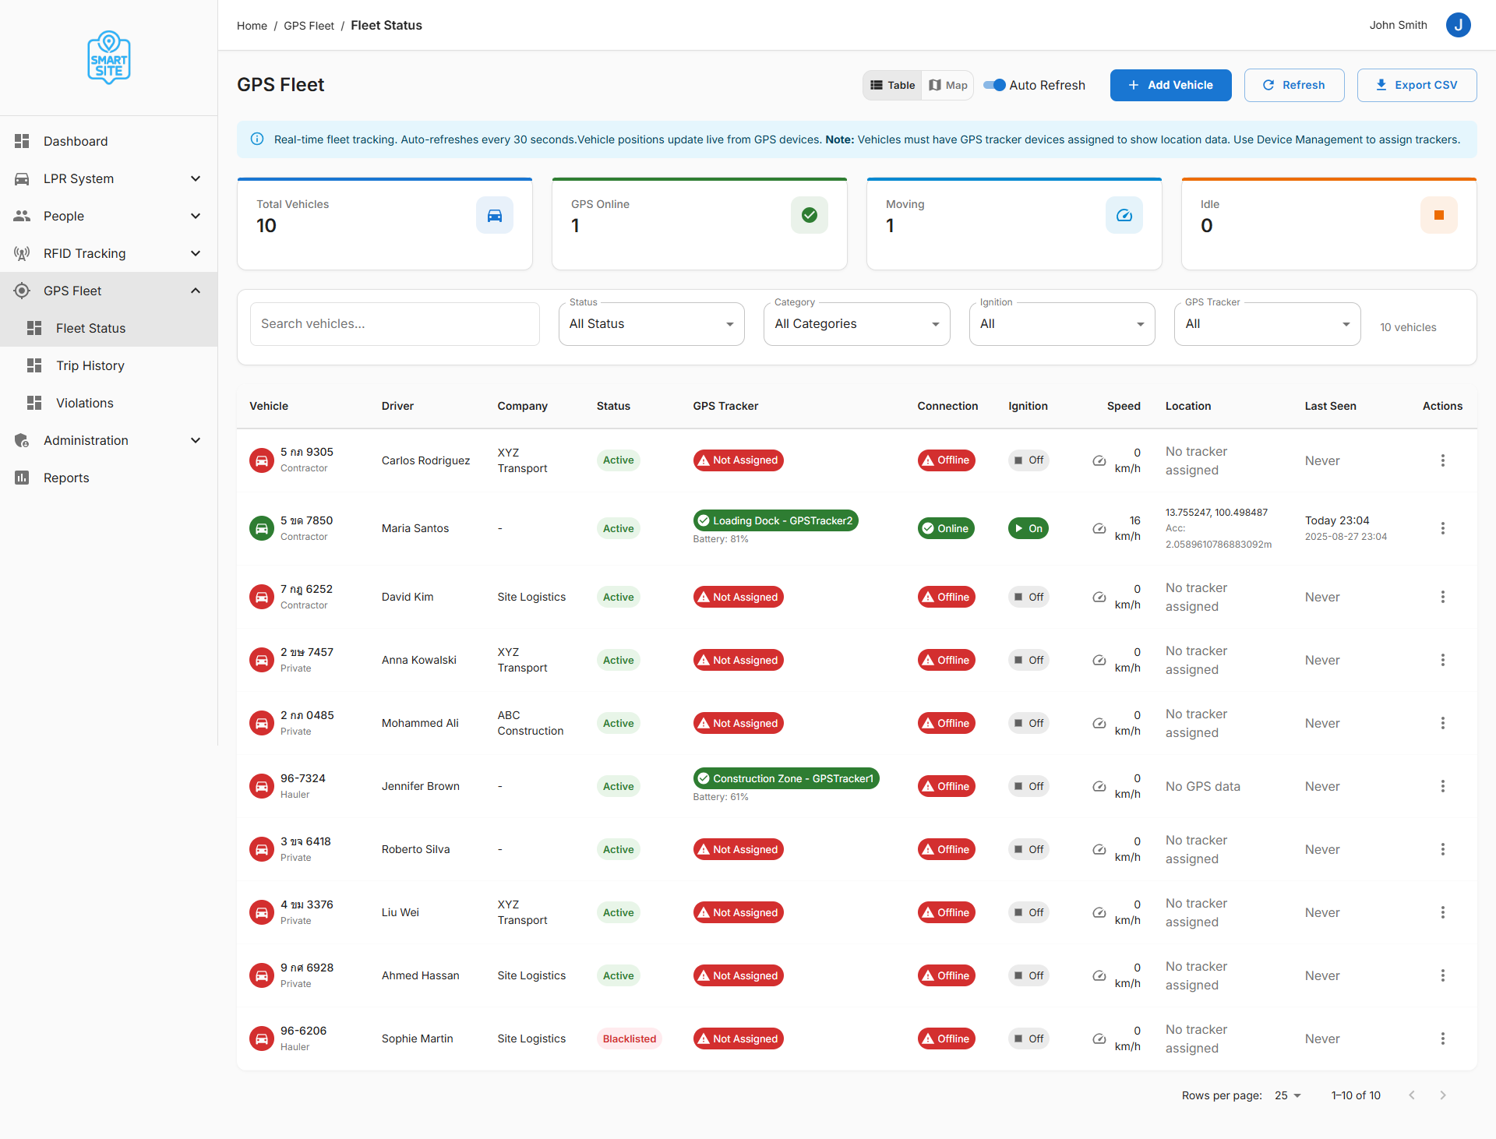The width and height of the screenshot is (1496, 1139).
Task: Click the Search vehicles input field
Action: (394, 324)
